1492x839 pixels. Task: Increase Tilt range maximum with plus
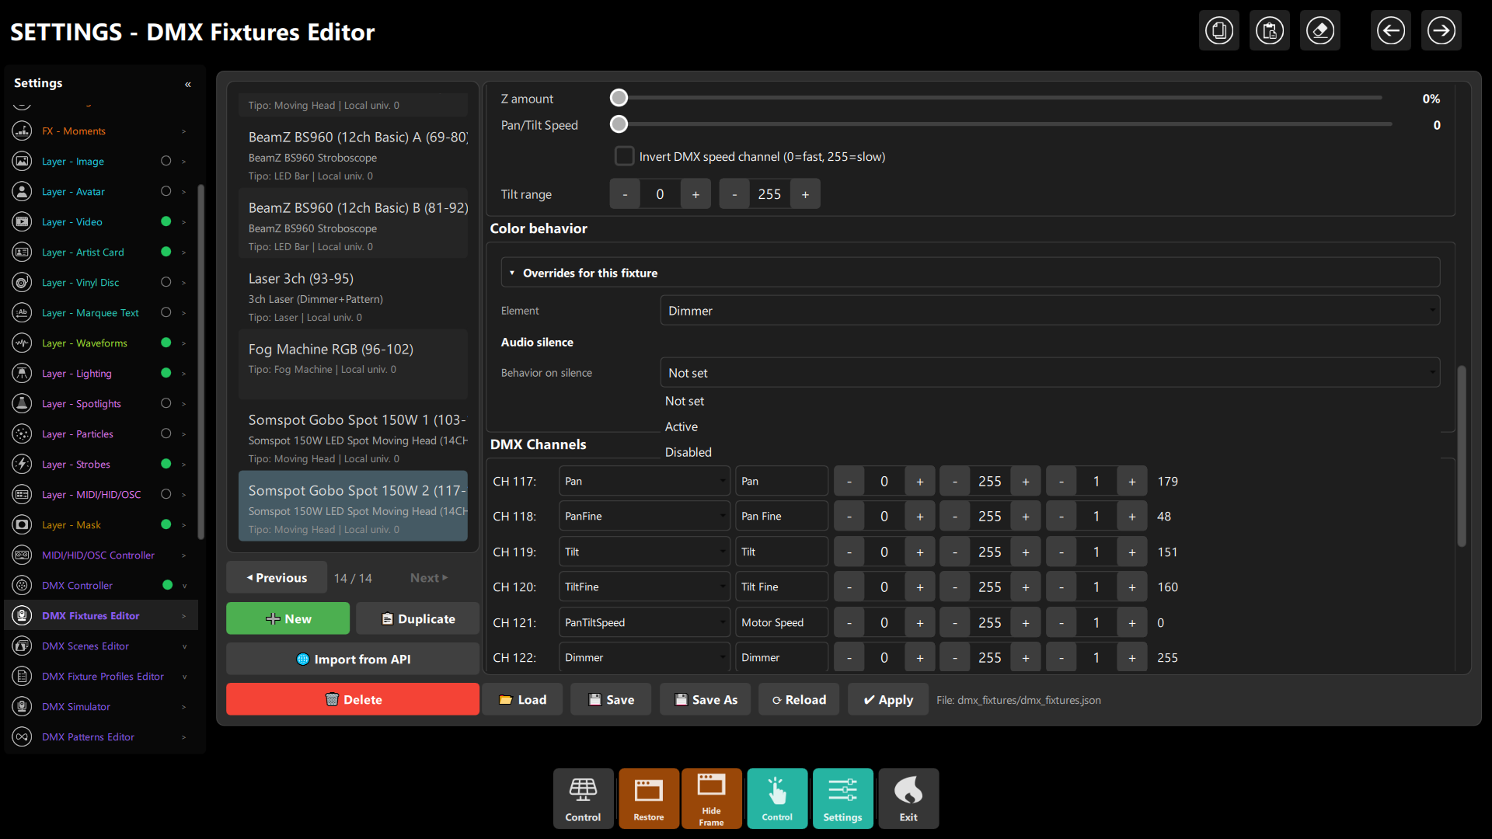tap(805, 194)
